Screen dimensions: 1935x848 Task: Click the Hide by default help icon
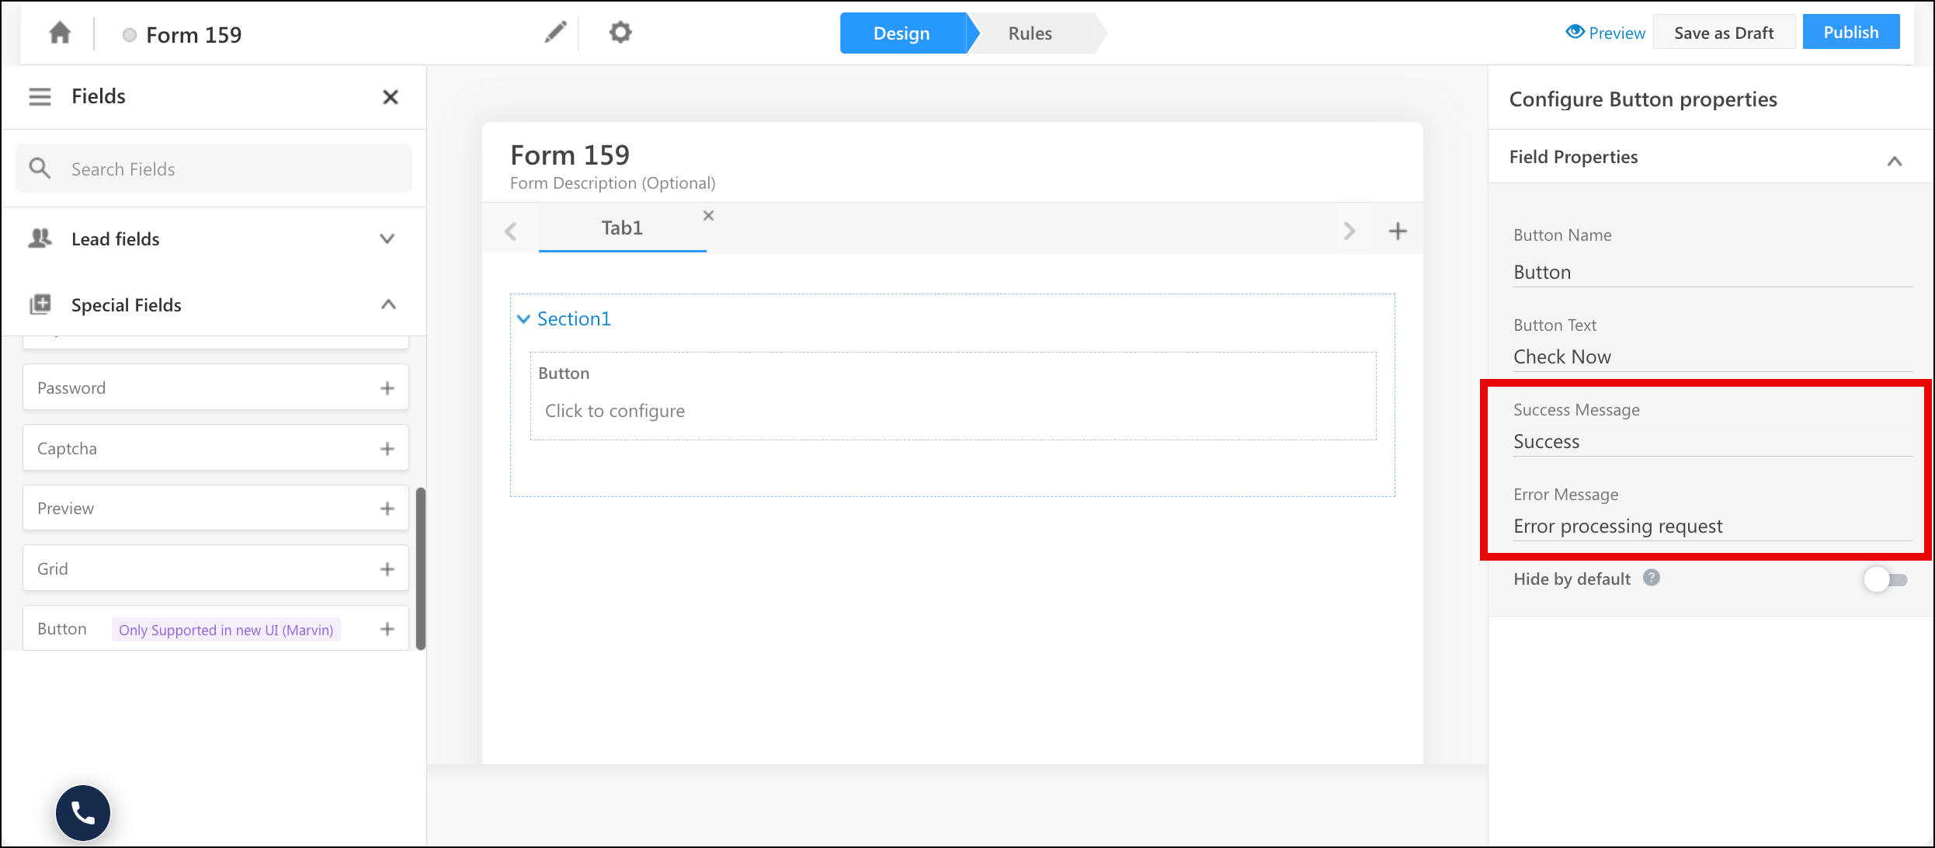tap(1652, 578)
